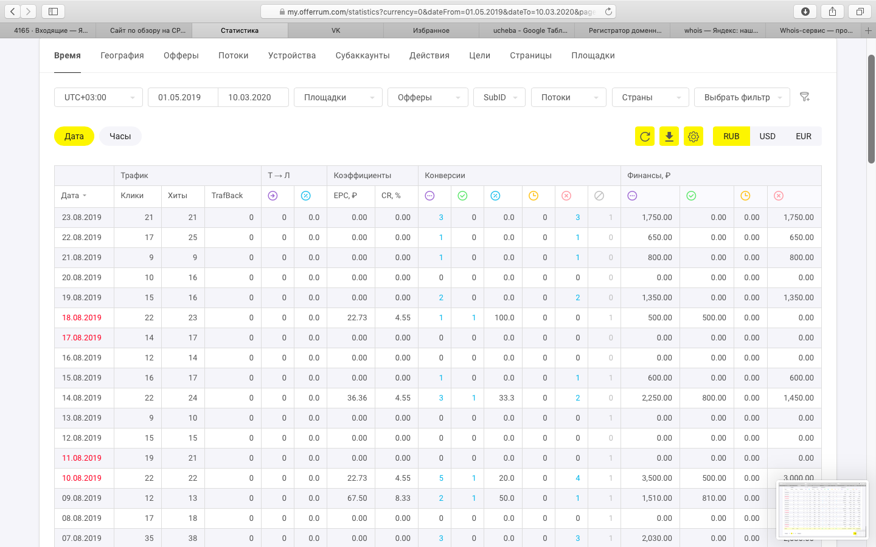Switch currency to EUR

[x=803, y=137]
